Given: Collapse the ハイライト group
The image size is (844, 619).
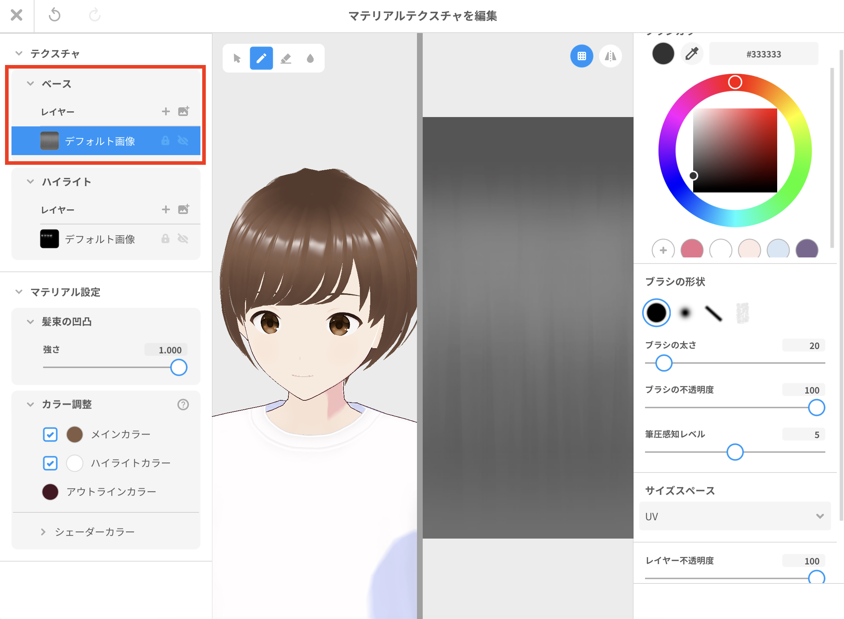Looking at the screenshot, I should (31, 181).
